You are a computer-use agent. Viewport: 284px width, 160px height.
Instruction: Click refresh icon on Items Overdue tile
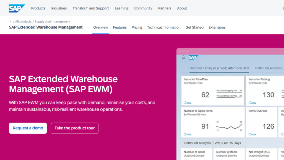click(250, 134)
